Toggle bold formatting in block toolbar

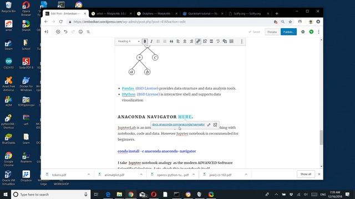coord(145,41)
